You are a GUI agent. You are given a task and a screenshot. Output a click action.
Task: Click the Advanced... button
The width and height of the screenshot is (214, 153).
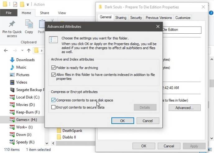coord(184,108)
